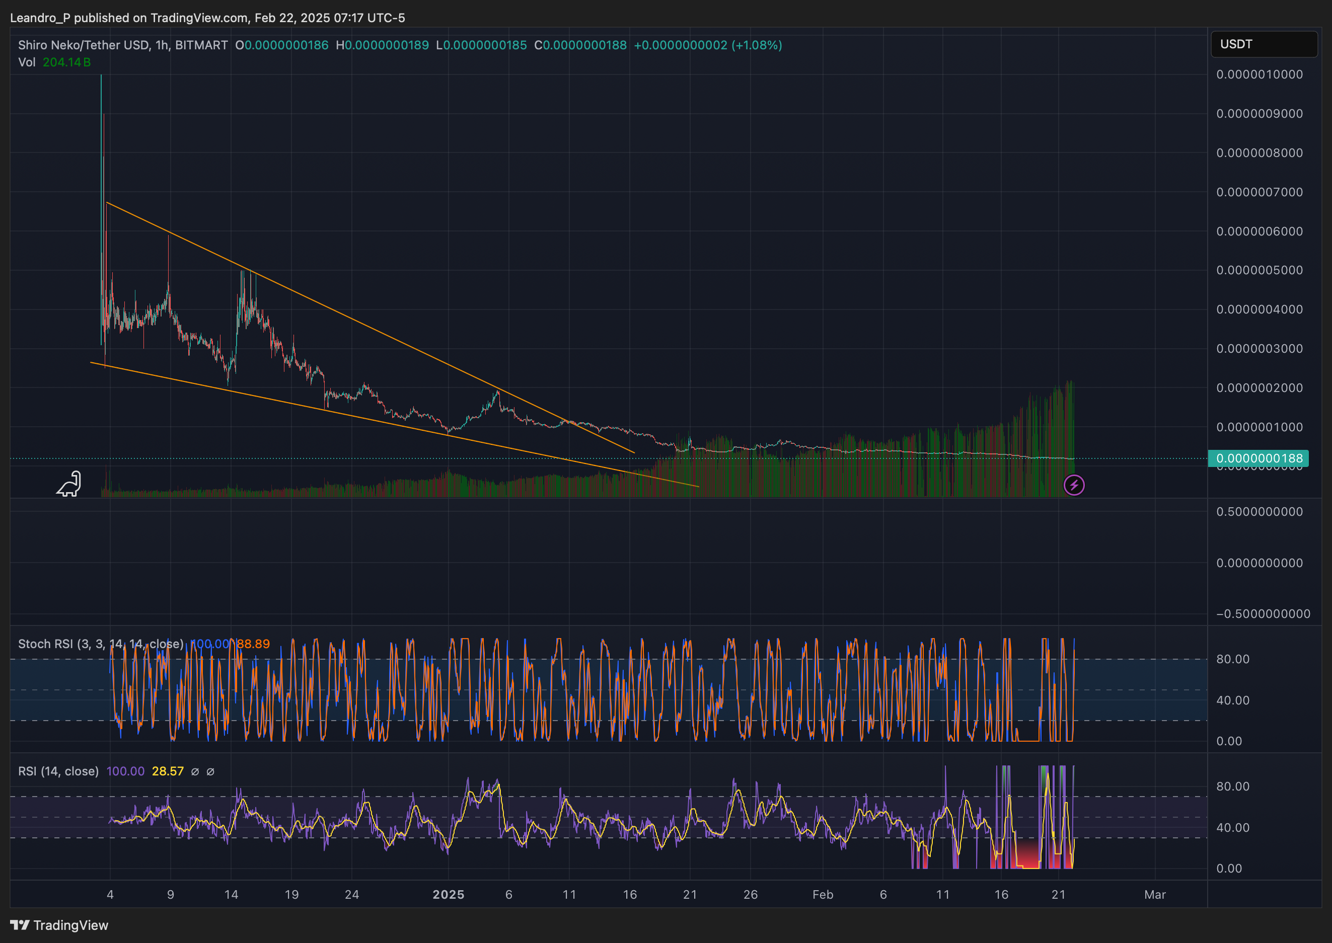Open the TradingView logo at the bottom
Image resolution: width=1332 pixels, height=943 pixels.
tap(59, 925)
